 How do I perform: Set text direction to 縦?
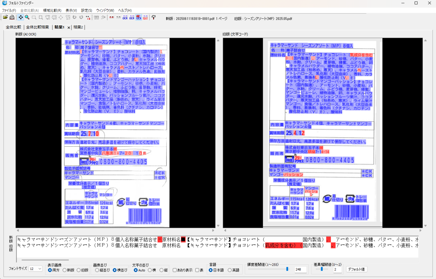coord(163,270)
